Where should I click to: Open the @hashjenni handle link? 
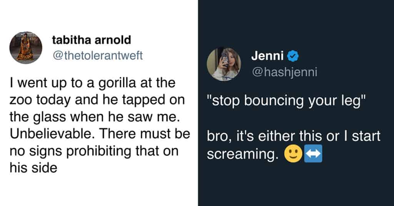point(284,72)
